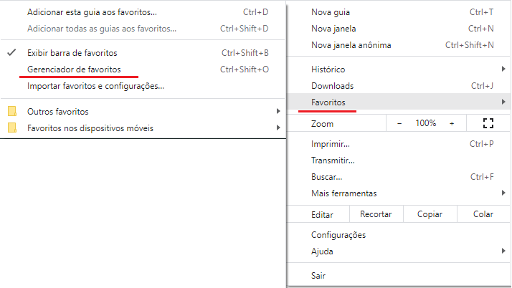
Task: Open the Outros favoritos submenu arrow
Action: [x=278, y=111]
